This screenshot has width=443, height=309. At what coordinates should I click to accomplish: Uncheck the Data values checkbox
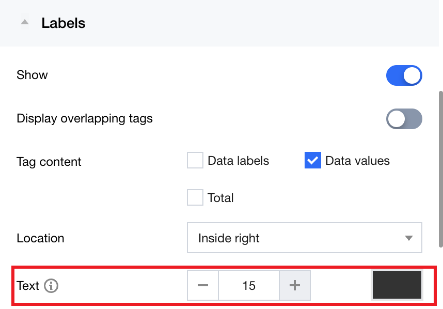pos(313,161)
